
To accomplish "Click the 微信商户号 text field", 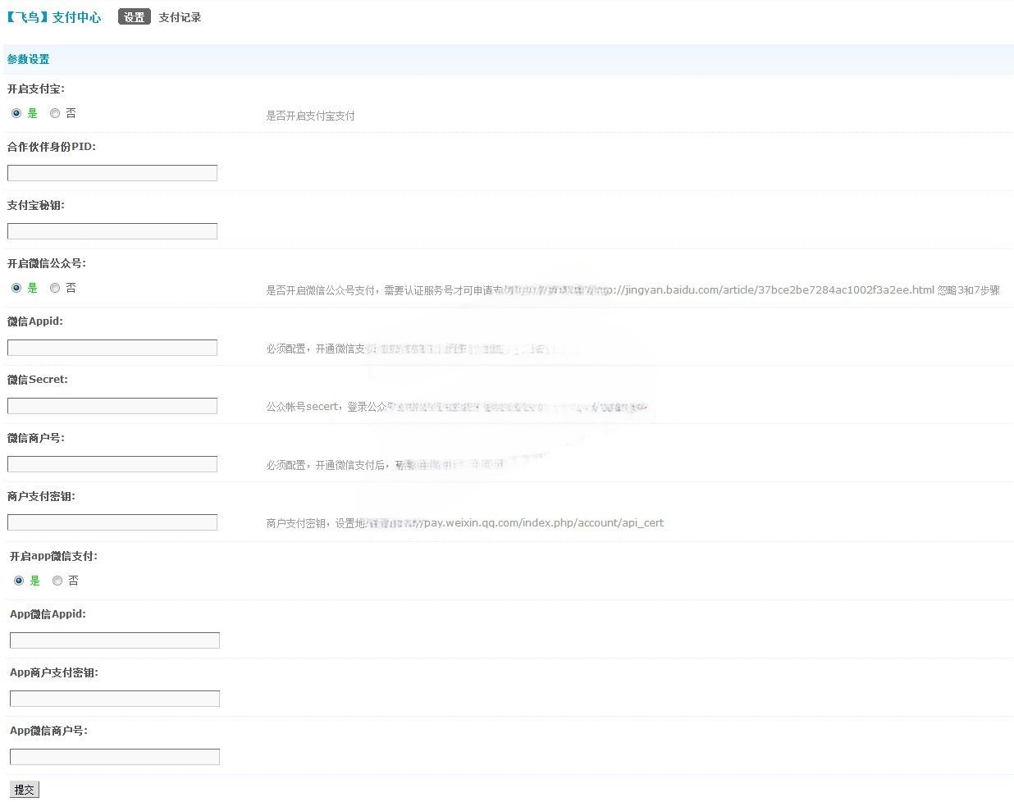I will point(112,464).
